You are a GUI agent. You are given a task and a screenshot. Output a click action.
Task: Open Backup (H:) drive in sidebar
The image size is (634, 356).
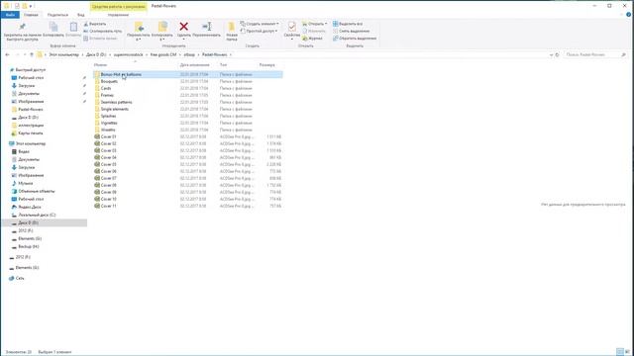coord(29,246)
